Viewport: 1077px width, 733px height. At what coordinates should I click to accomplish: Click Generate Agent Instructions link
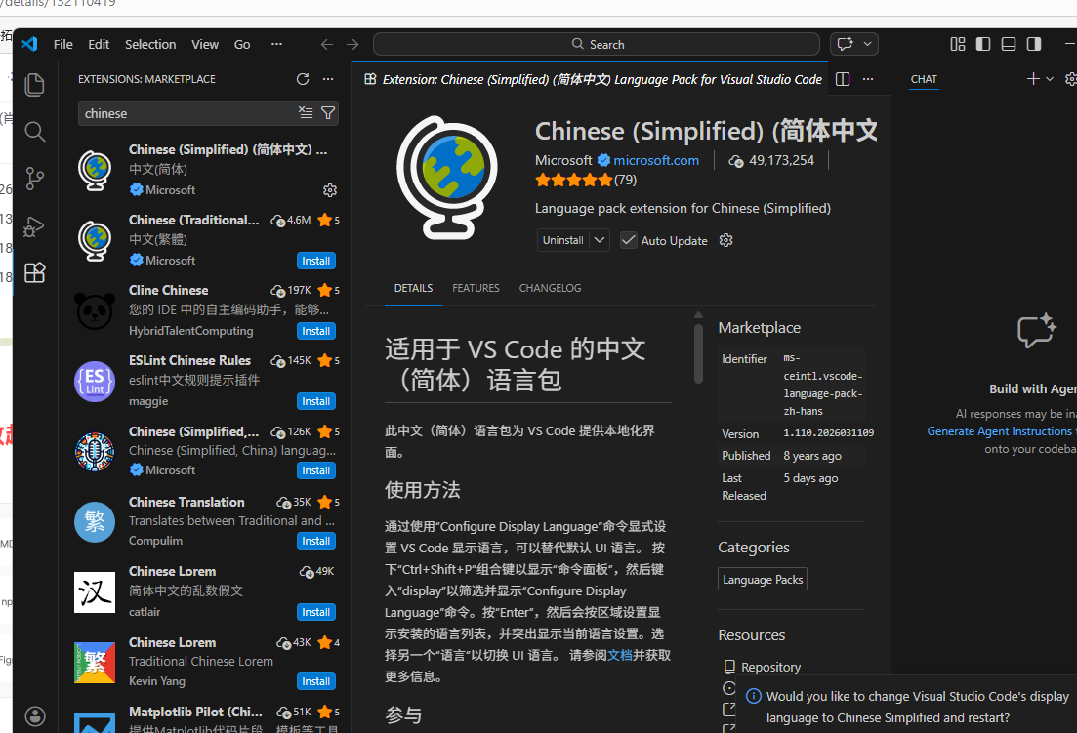(x=999, y=431)
